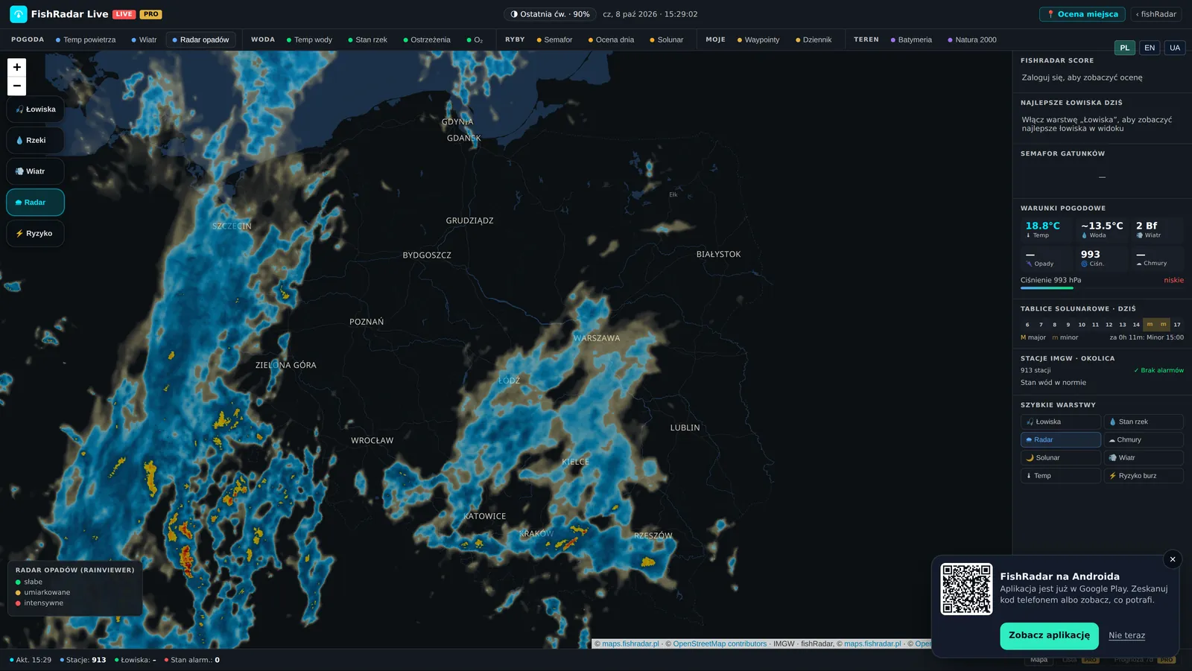Screen dimensions: 1192x671
Task: Switch language to UA
Action: click(1175, 48)
